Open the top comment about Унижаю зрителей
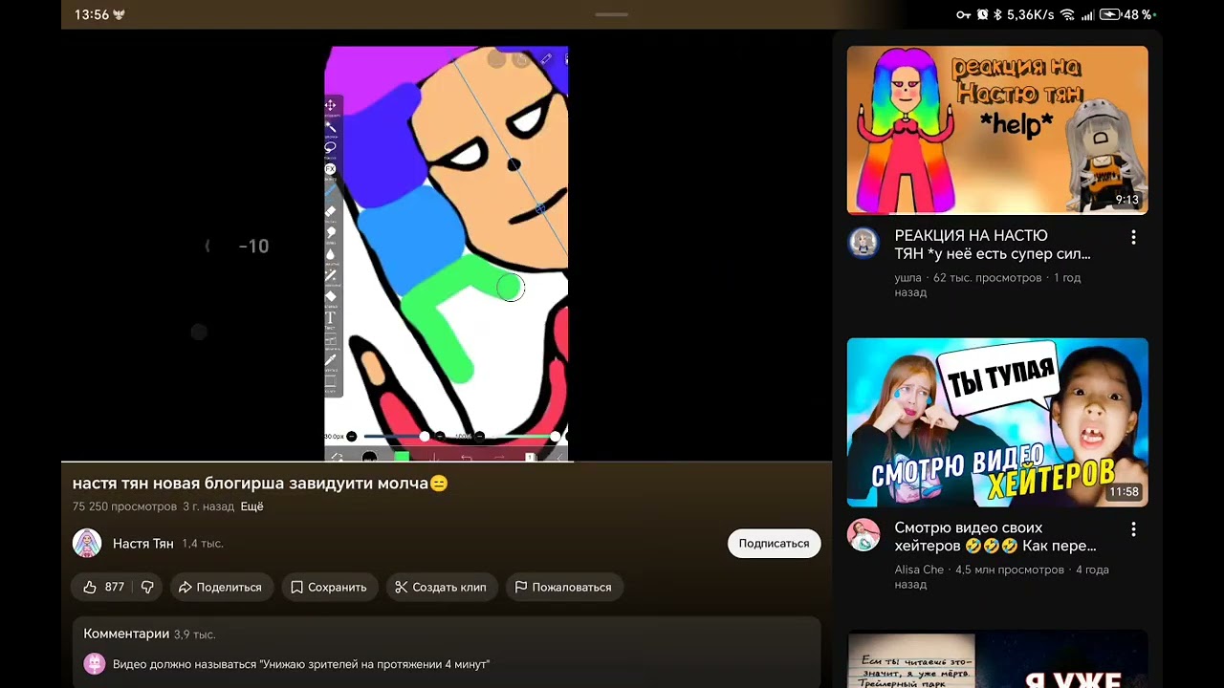 point(301,664)
